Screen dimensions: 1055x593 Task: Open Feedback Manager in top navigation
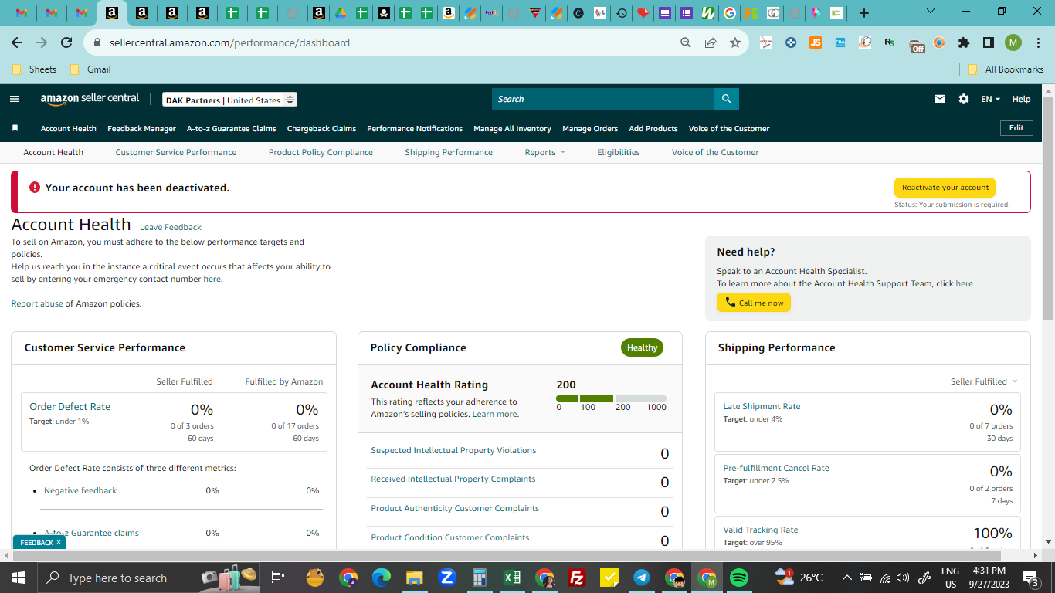[x=141, y=128]
